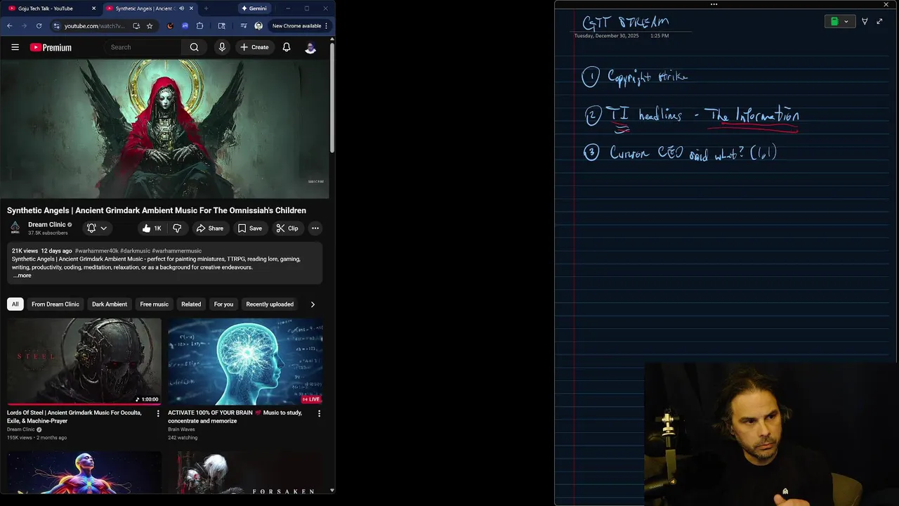Filter by Dark Ambient chip
Image resolution: width=899 pixels, height=506 pixels.
click(x=110, y=304)
